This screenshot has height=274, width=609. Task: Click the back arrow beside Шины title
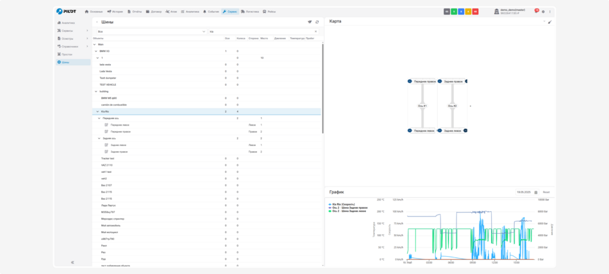tap(97, 22)
